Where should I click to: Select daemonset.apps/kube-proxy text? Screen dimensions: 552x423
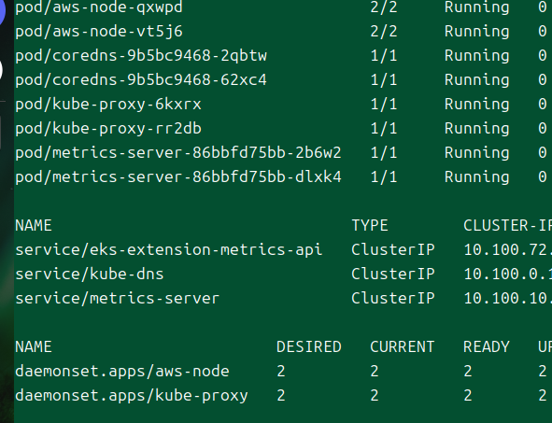[132, 396]
